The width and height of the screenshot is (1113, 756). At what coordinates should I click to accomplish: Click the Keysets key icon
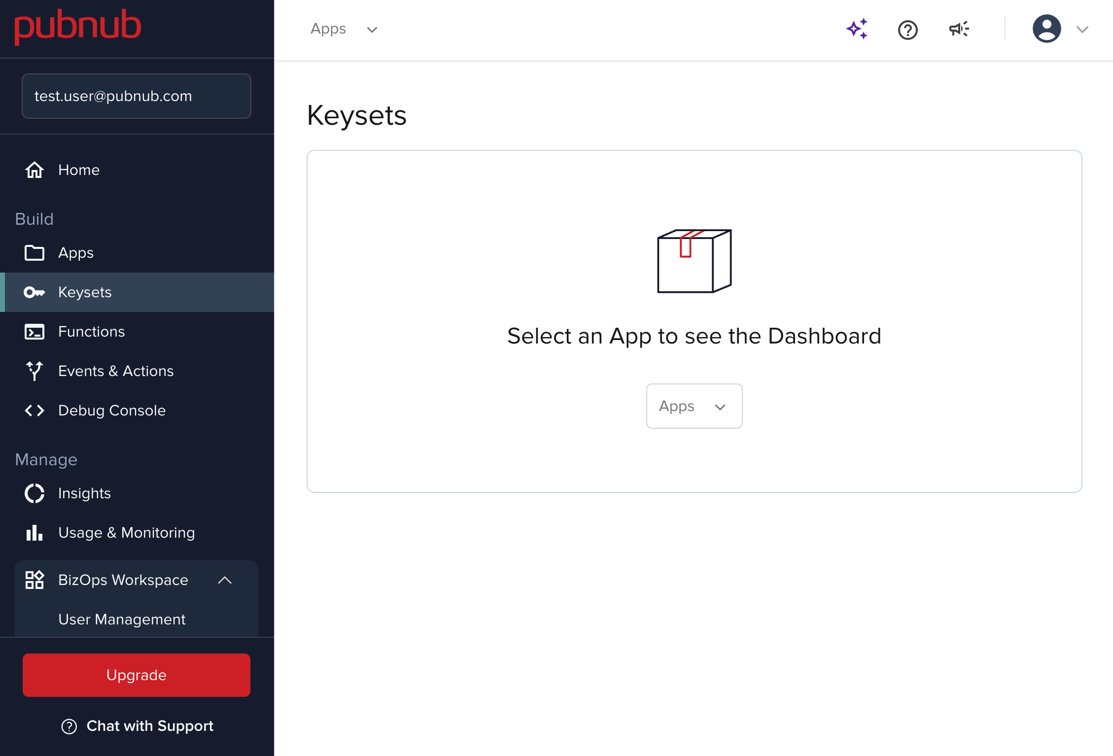pos(35,292)
